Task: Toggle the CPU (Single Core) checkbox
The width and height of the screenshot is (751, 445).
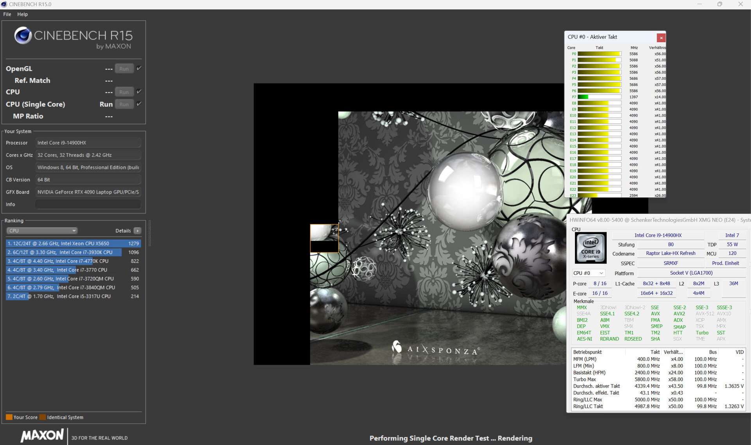Action: tap(139, 104)
